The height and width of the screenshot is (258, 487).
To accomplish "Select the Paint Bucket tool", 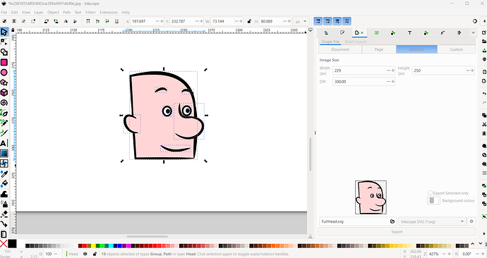I will coord(4,184).
